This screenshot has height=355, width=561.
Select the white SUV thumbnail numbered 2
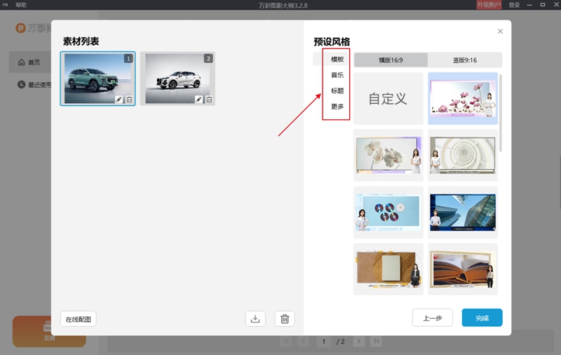177,79
